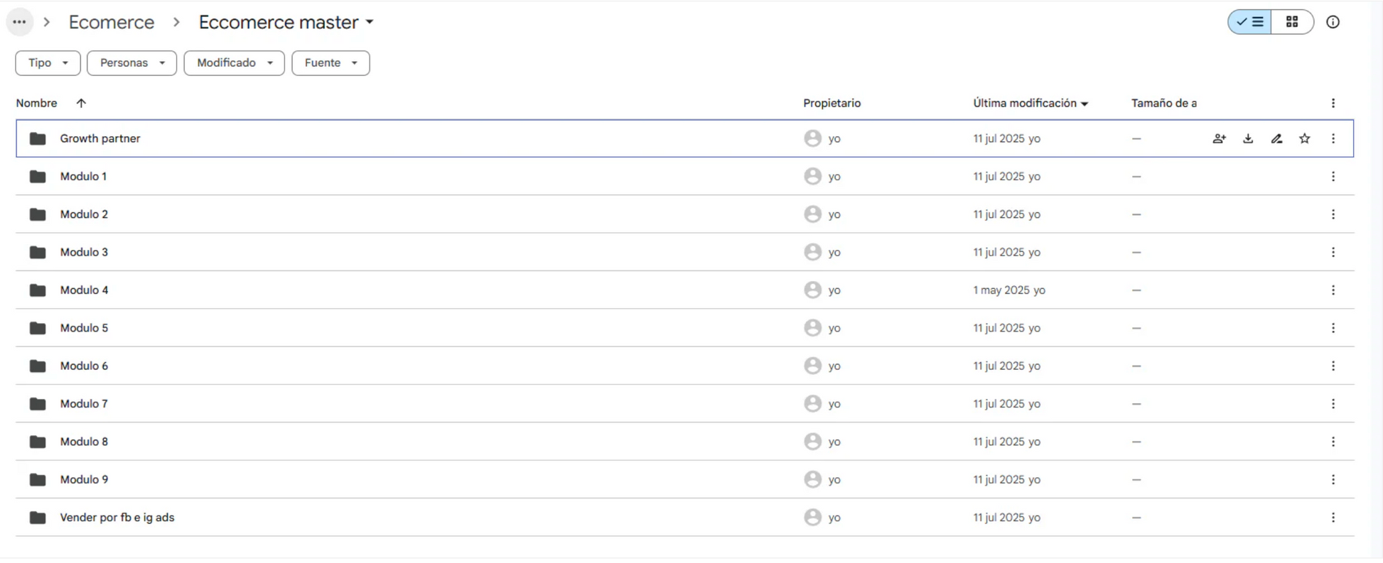Open more actions for Modulo 4
1383x563 pixels.
(x=1333, y=290)
